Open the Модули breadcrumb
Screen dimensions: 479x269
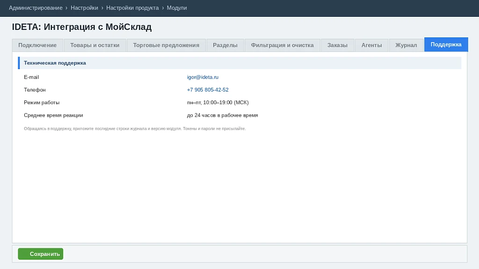pos(177,8)
